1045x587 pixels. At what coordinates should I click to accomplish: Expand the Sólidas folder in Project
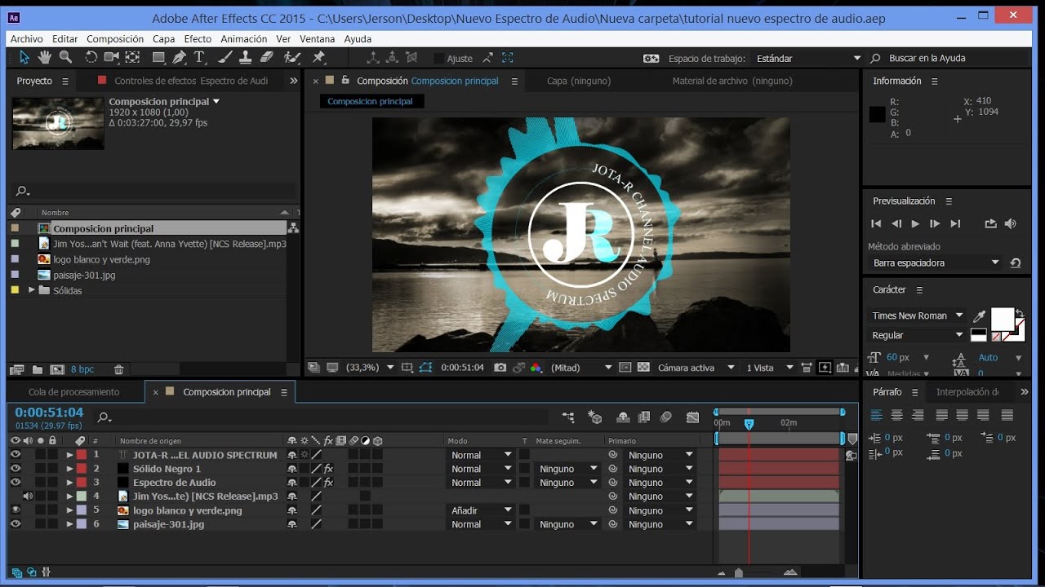pos(32,290)
